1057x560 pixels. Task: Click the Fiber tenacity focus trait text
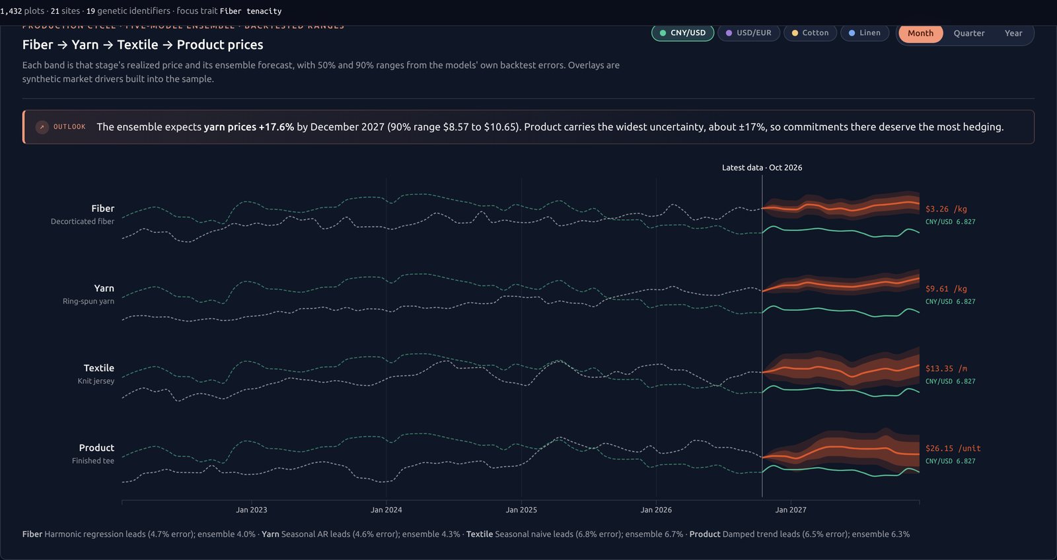[251, 11]
